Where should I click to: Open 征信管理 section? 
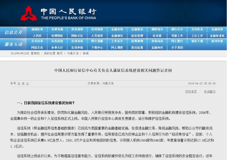click(137, 36)
